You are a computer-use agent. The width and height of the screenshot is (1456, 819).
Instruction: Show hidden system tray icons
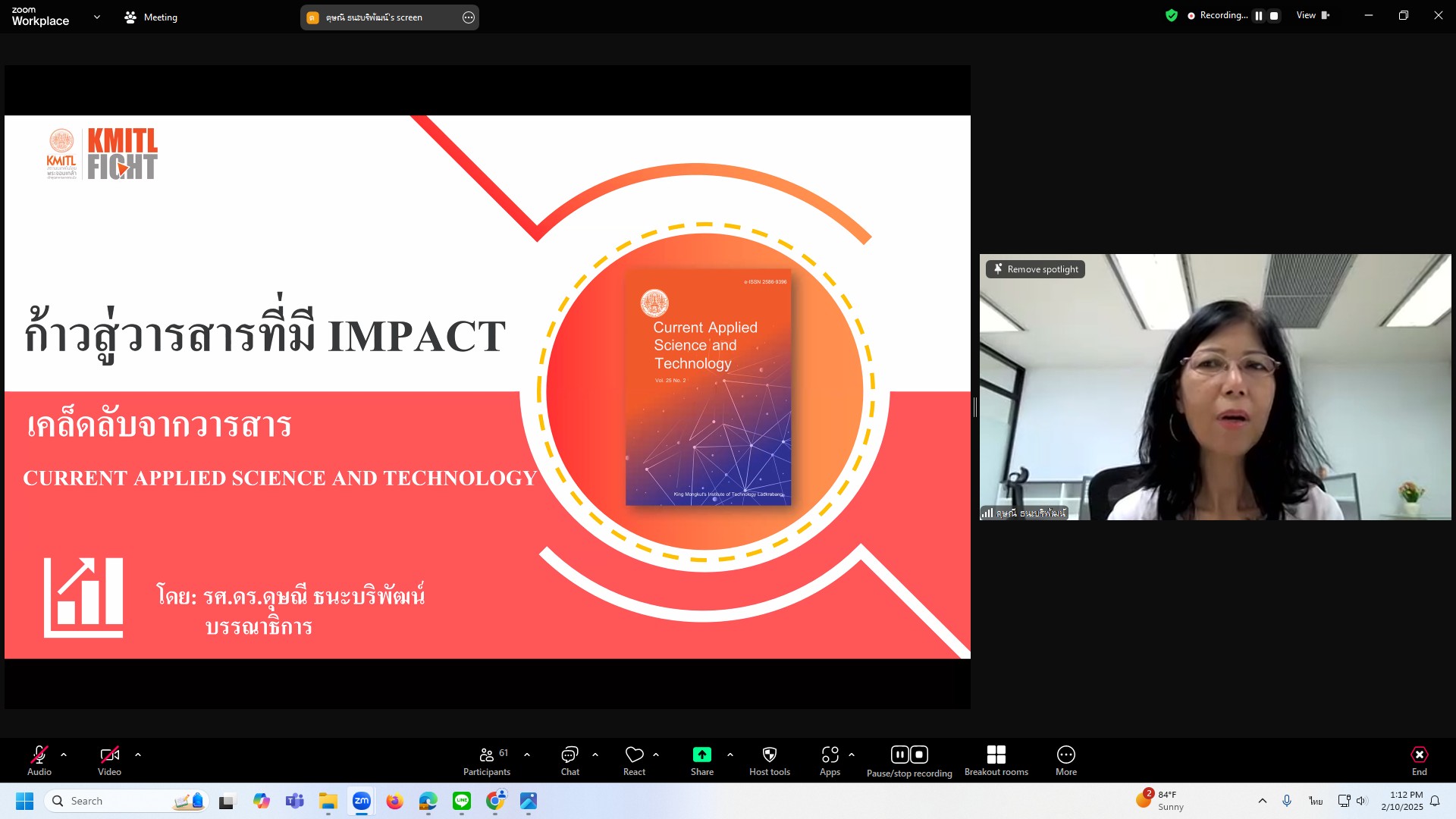click(x=1263, y=801)
